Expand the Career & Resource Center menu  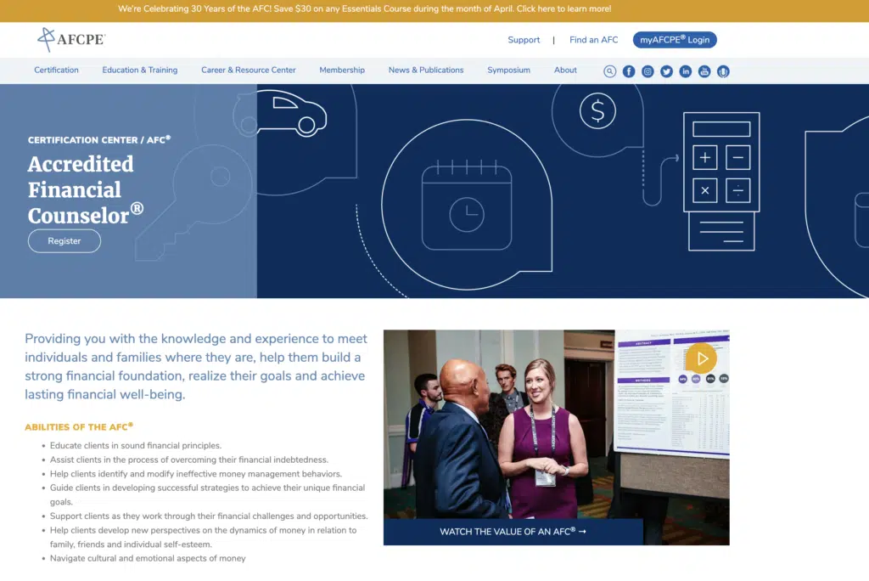click(x=249, y=71)
